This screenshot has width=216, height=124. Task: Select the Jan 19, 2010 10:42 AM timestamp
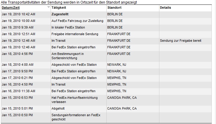(18, 14)
